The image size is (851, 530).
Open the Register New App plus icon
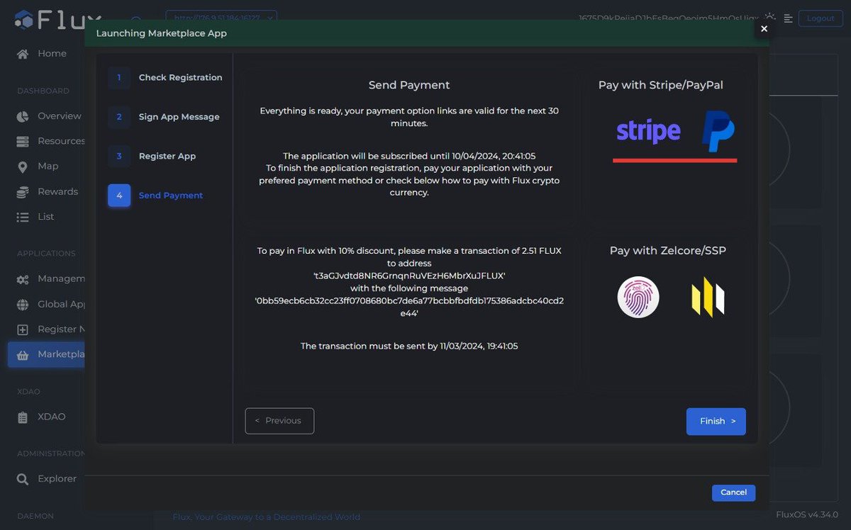[x=23, y=329]
